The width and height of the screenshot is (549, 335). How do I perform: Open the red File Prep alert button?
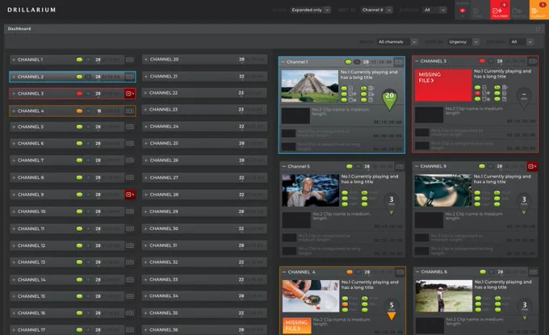(500, 10)
